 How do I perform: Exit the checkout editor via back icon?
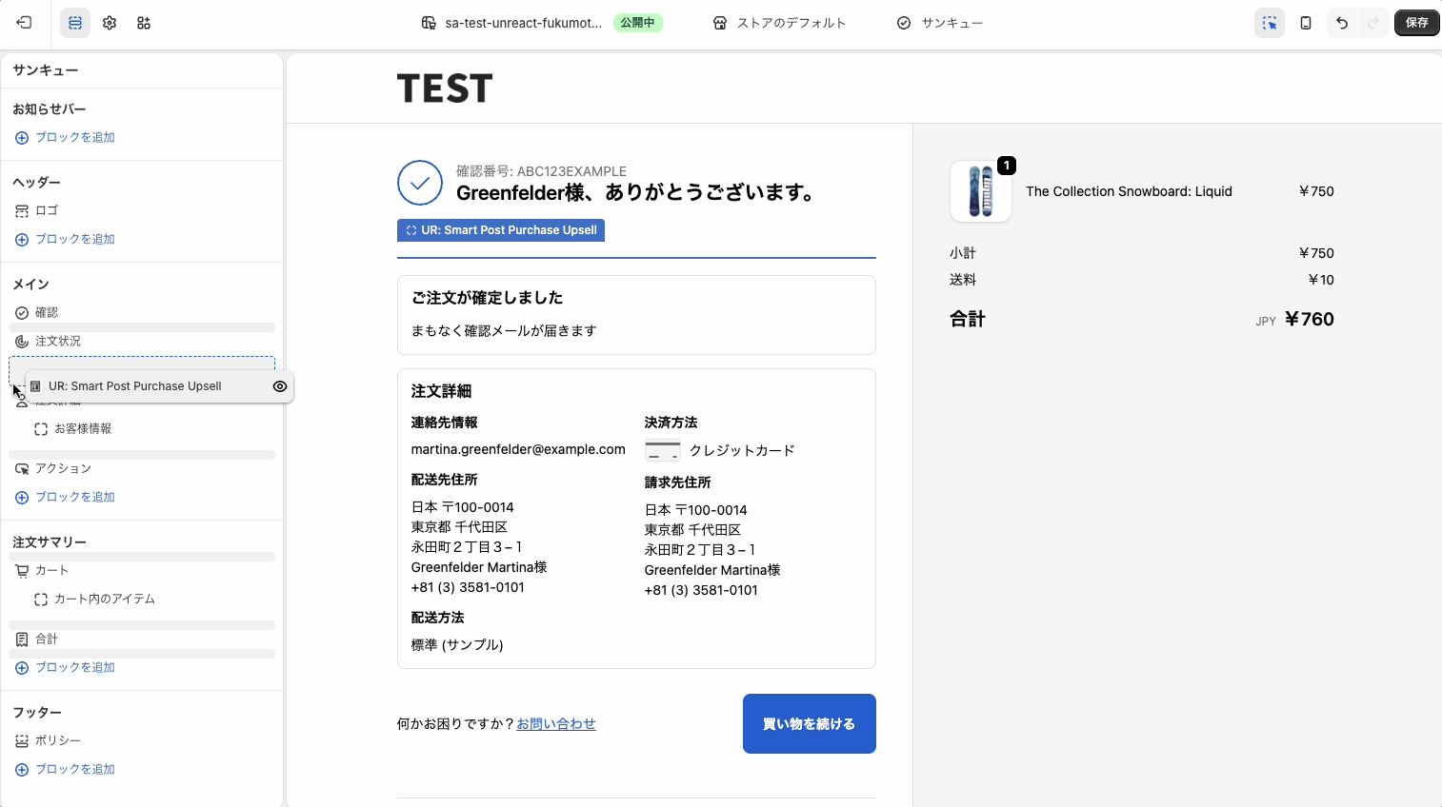coord(24,23)
